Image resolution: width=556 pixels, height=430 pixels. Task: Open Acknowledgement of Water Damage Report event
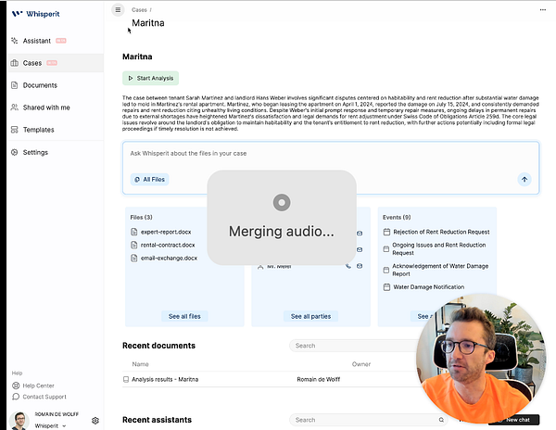tap(440, 270)
